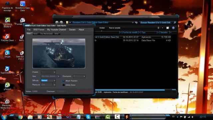Open the About menu
This screenshot has width=213, height=120.
click(81, 30)
